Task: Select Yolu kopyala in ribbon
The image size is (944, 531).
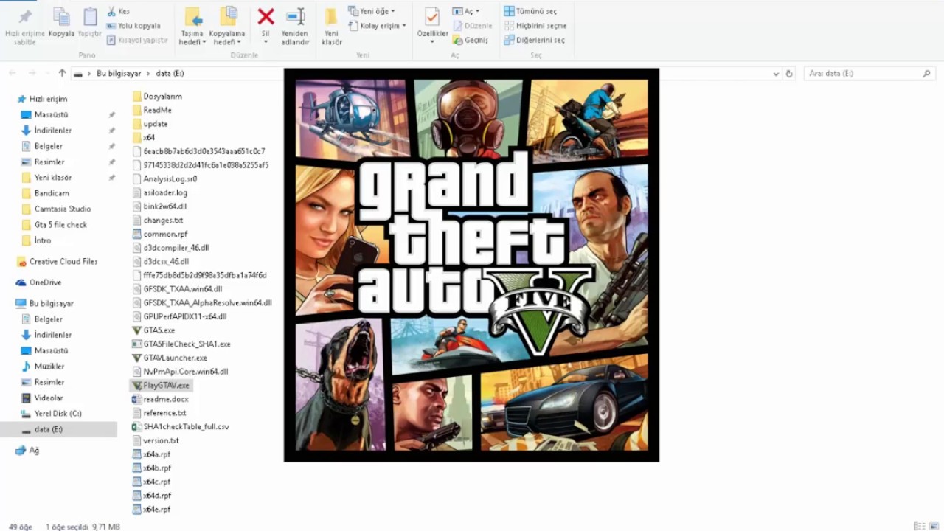Action: [x=133, y=26]
